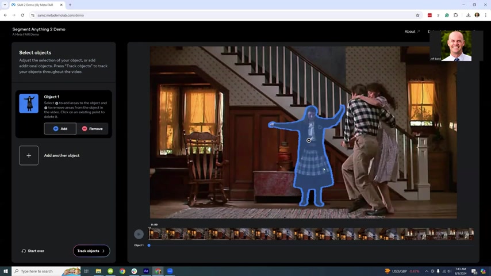
Task: Click the Segment Anything 2 Demo title
Action: [39, 29]
